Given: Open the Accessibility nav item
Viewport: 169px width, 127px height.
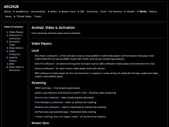Looking at the screenshot, I should pos(38,12).
